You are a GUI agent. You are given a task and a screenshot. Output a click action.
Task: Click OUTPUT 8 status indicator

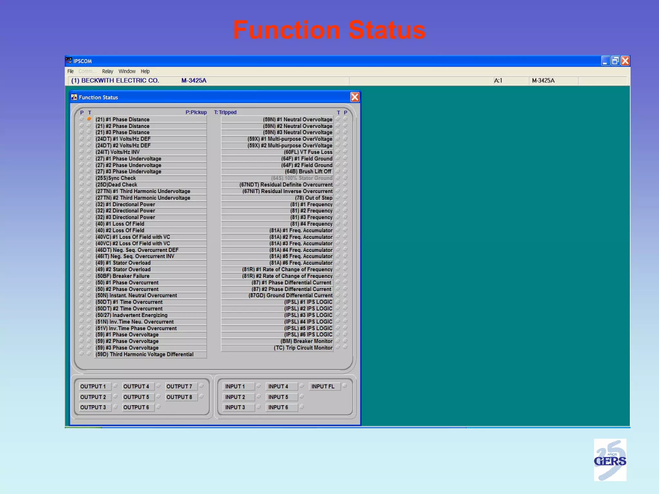[x=201, y=396]
